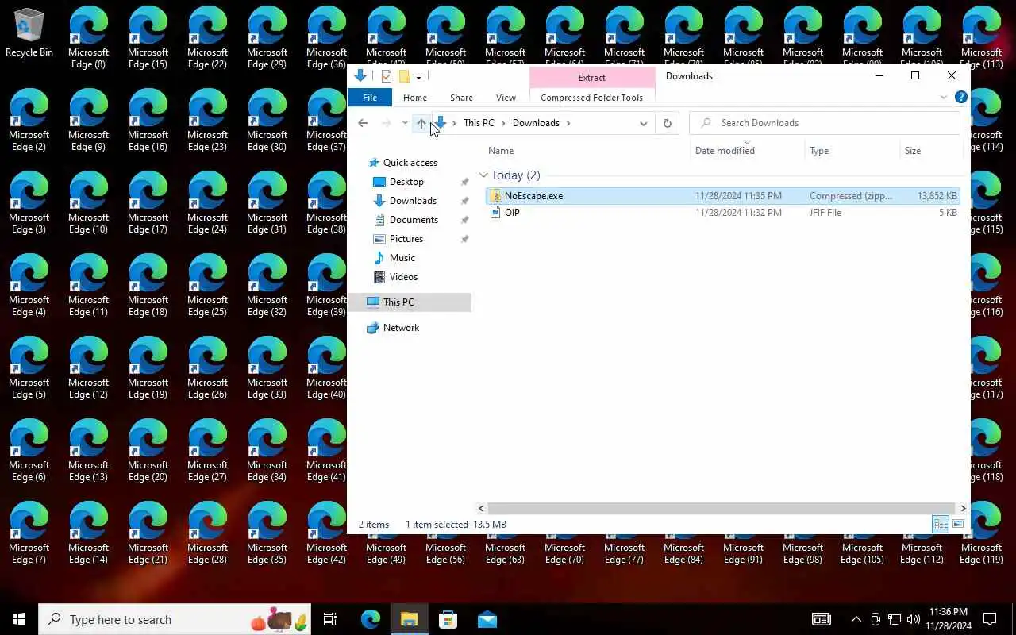Open the File menu tab
This screenshot has height=635, width=1016.
click(x=370, y=98)
